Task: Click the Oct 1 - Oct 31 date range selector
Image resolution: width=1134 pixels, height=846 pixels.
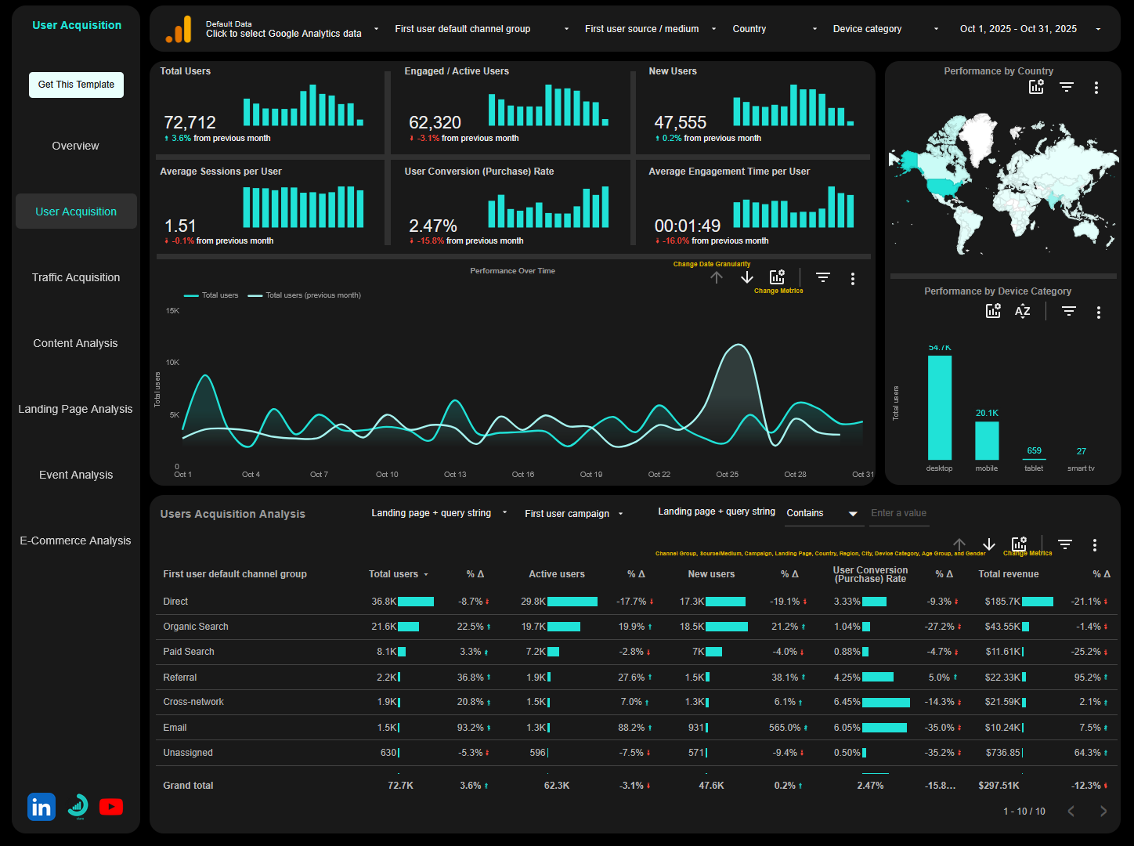Action: 1018,28
